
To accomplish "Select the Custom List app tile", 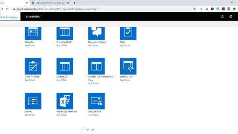I will click(x=65, y=66).
